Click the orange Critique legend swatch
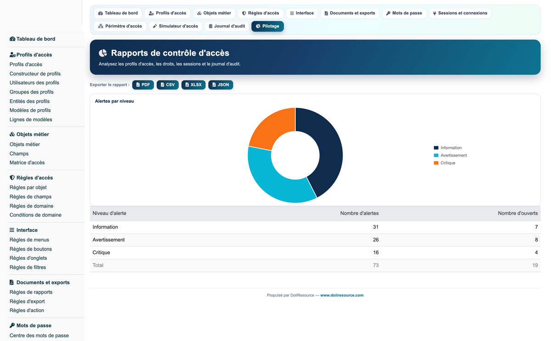Screen dimensions: 551x341 click(x=436, y=163)
